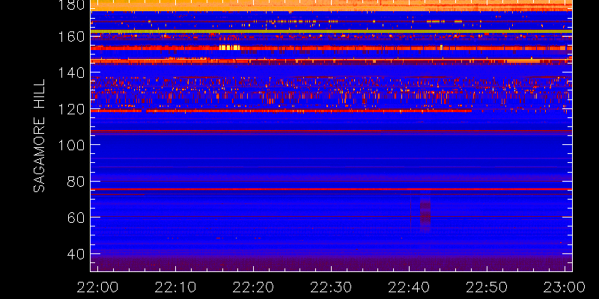Click the 60 frequency axis label
The height and width of the screenshot is (299, 599).
coord(75,218)
